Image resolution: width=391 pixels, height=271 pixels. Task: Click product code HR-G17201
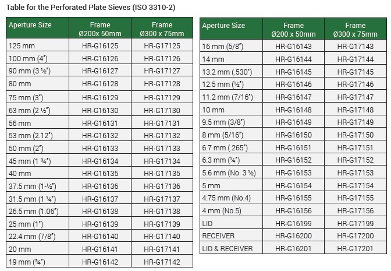355,249
